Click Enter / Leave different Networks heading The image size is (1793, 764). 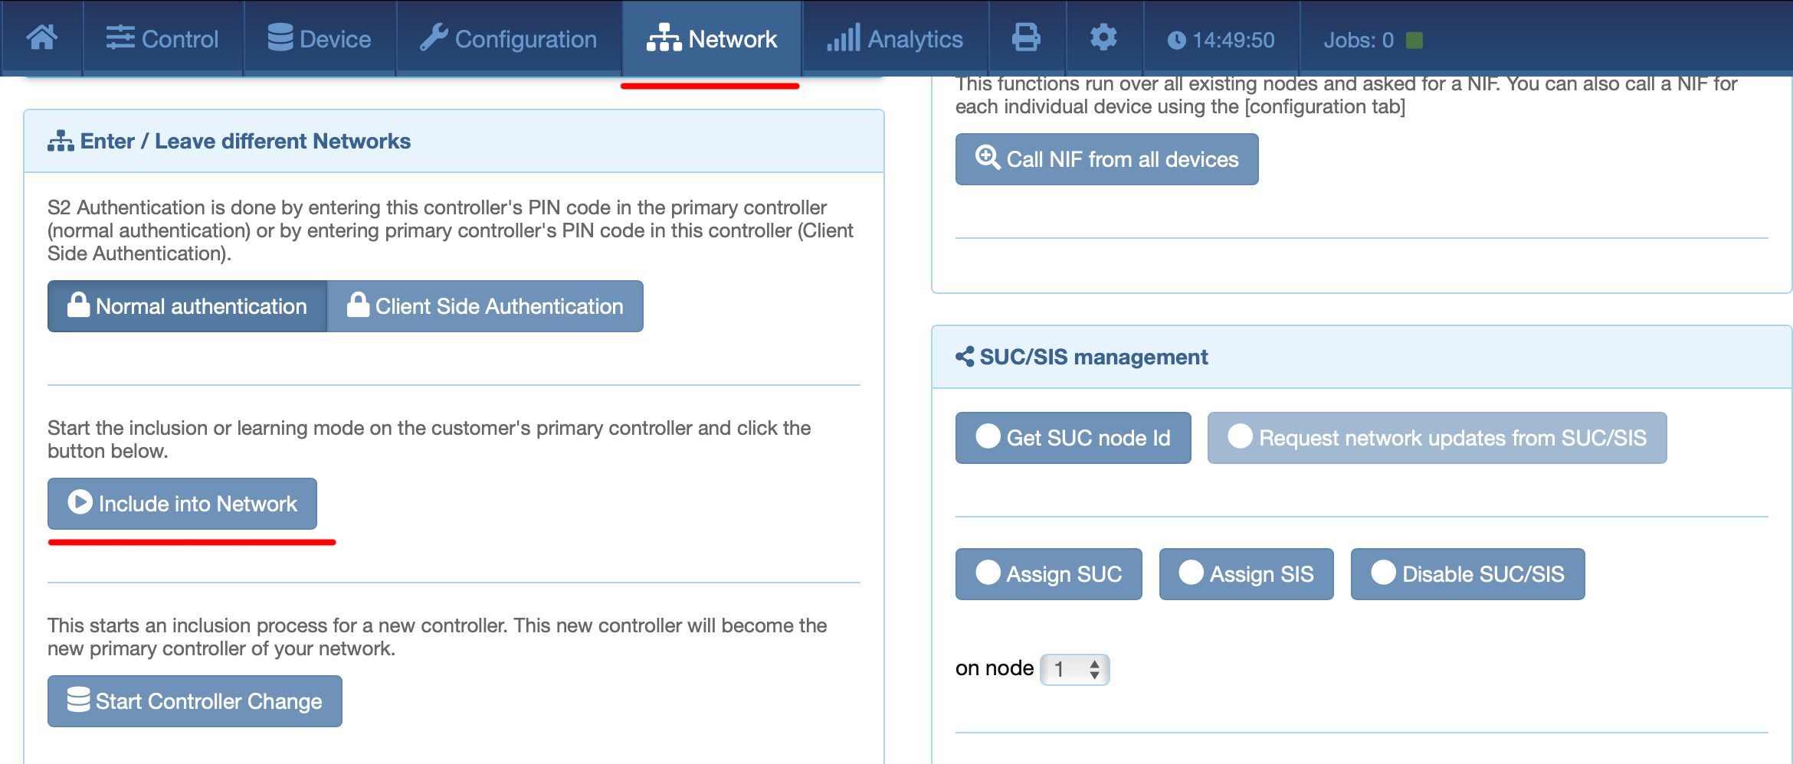[245, 142]
